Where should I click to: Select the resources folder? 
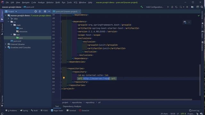tap(22, 31)
